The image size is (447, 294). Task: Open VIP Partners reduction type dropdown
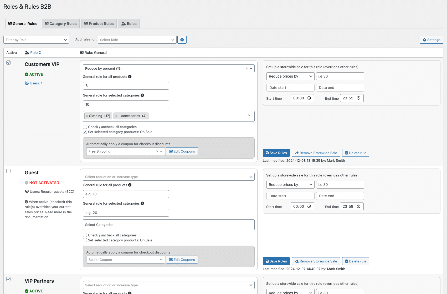[169, 285]
